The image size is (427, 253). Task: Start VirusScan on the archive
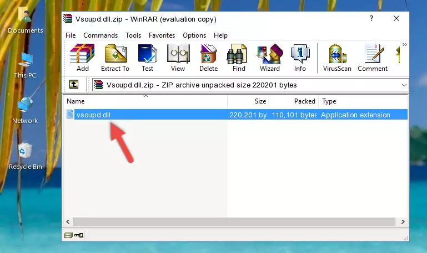(337, 58)
